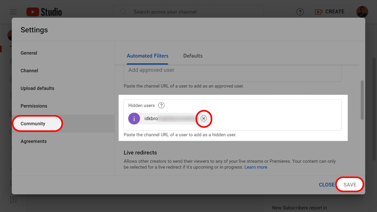Viewport: 377px width, 212px height.
Task: Go to Permissions settings
Action: click(x=34, y=106)
